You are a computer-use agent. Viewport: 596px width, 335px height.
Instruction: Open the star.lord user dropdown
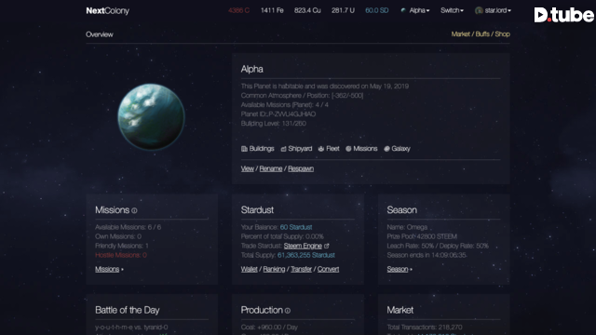(x=497, y=10)
